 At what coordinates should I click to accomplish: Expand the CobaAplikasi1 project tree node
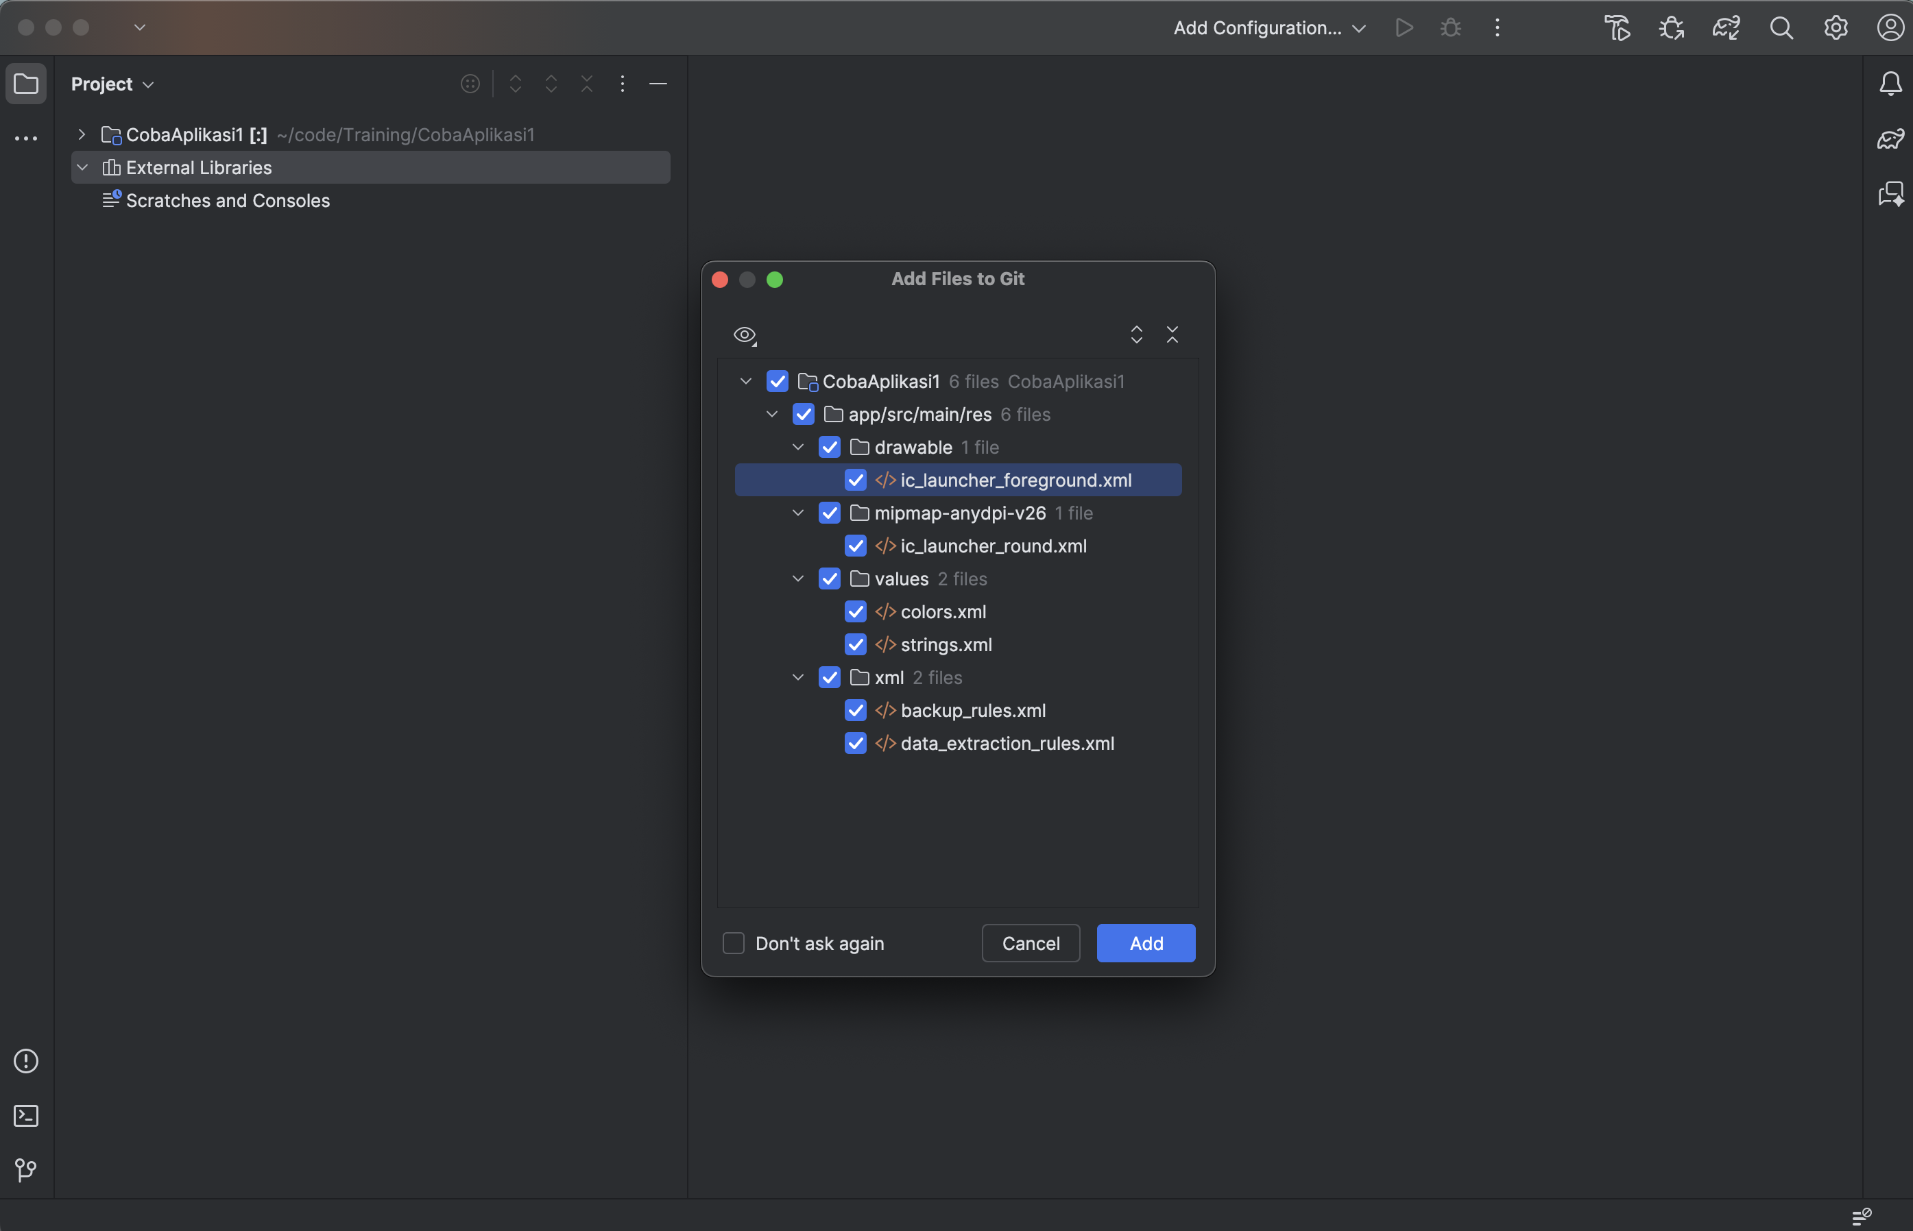tap(82, 134)
